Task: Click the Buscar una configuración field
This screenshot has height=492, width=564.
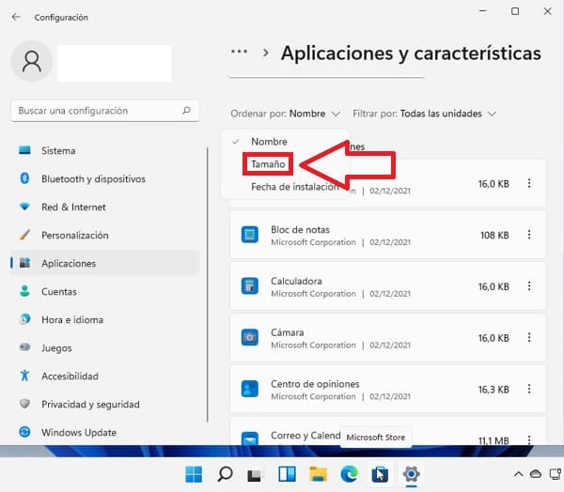Action: (x=105, y=111)
